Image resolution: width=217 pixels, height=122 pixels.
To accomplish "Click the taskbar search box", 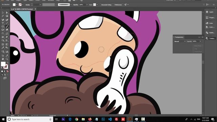I will click(x=30, y=119).
